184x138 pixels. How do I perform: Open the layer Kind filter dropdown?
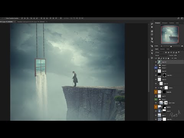pos(159,53)
